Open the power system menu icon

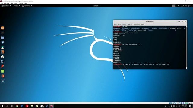189,6
